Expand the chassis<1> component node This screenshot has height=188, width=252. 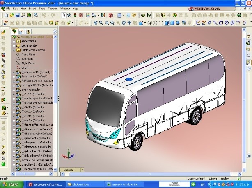tap(14, 72)
